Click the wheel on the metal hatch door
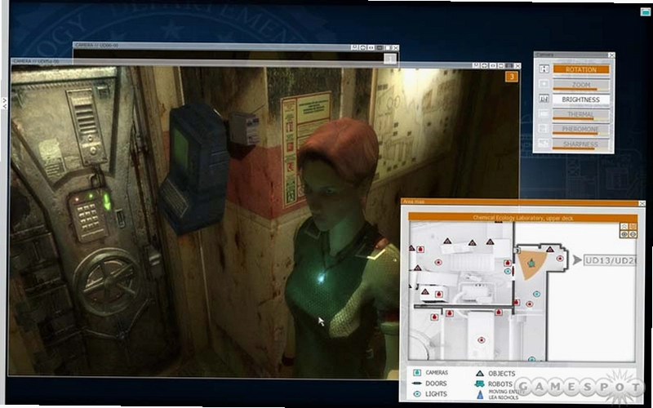The image size is (653, 408). click(109, 280)
